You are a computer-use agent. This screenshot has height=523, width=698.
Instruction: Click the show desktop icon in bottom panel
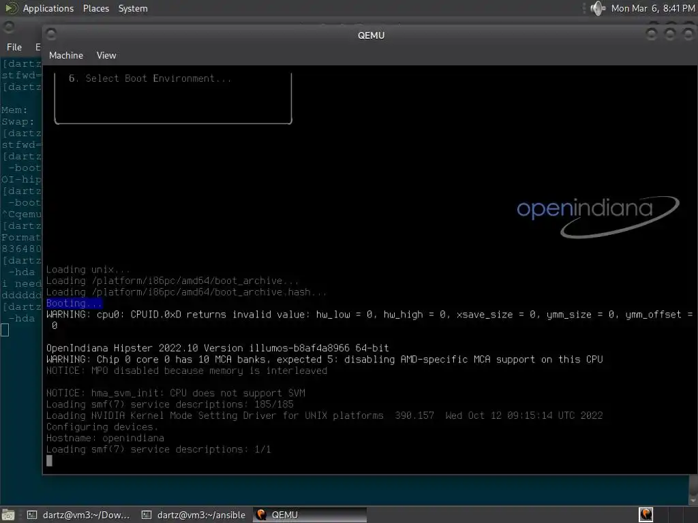point(8,515)
